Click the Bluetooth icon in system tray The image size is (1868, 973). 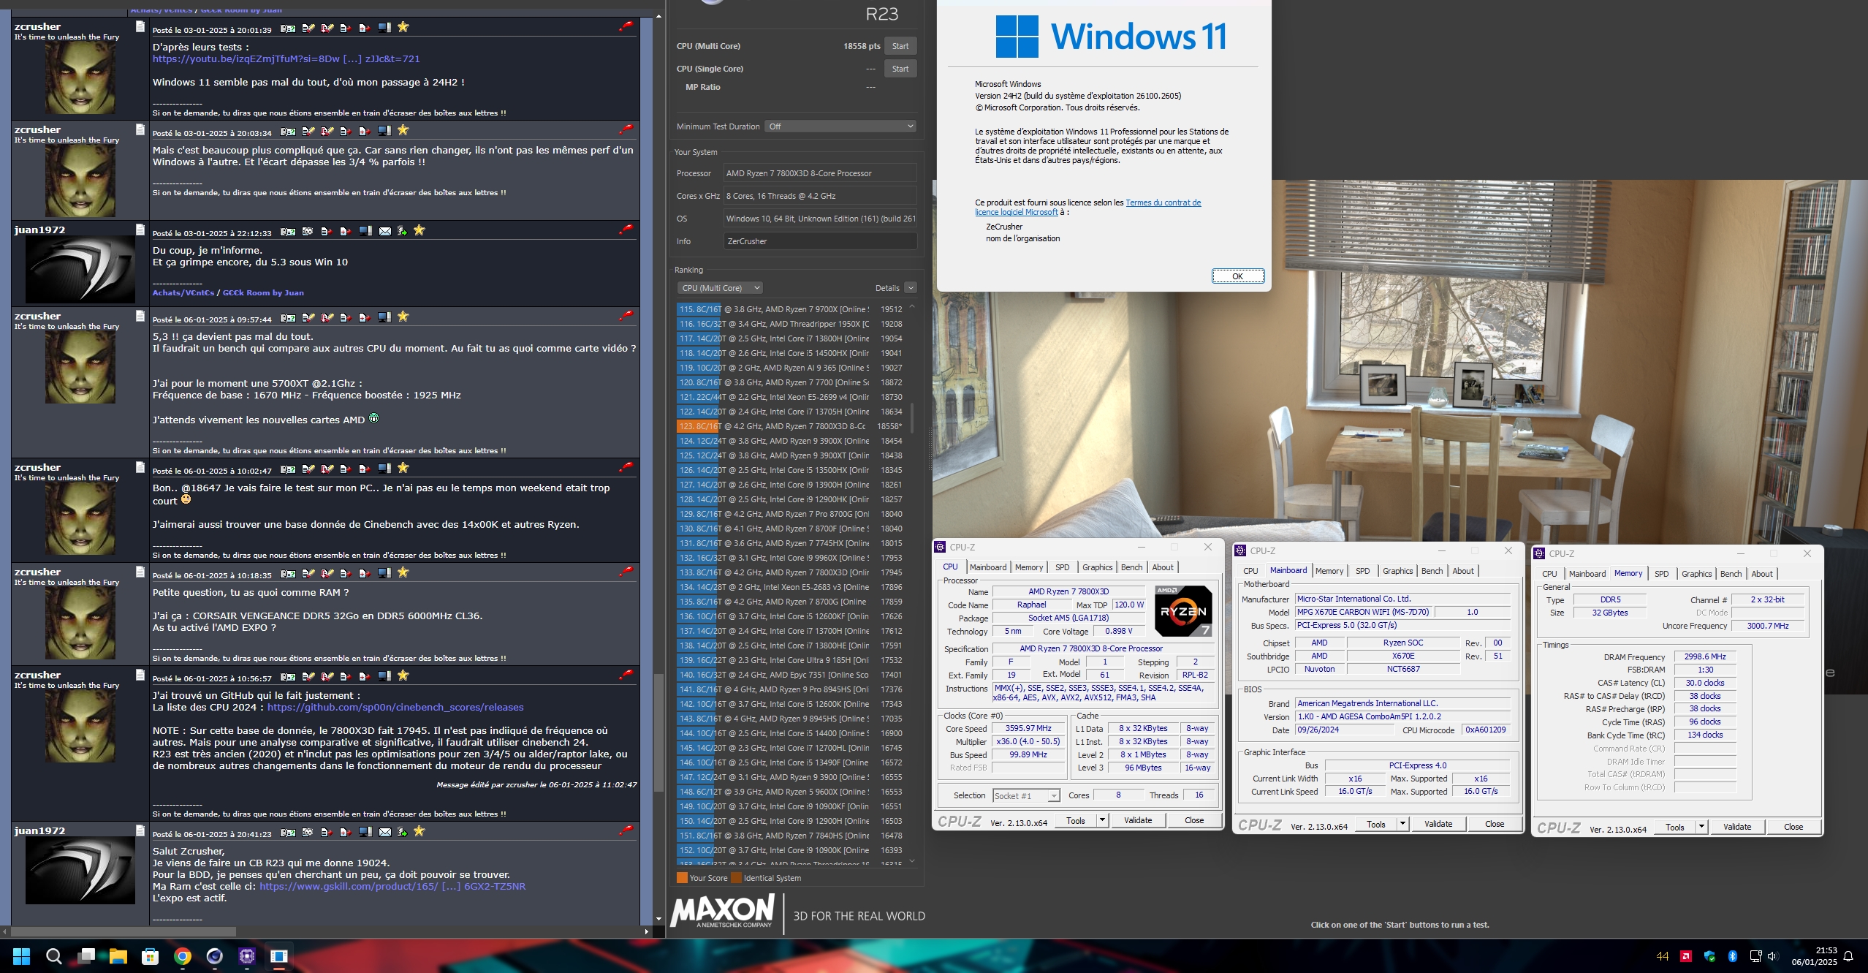click(1732, 956)
